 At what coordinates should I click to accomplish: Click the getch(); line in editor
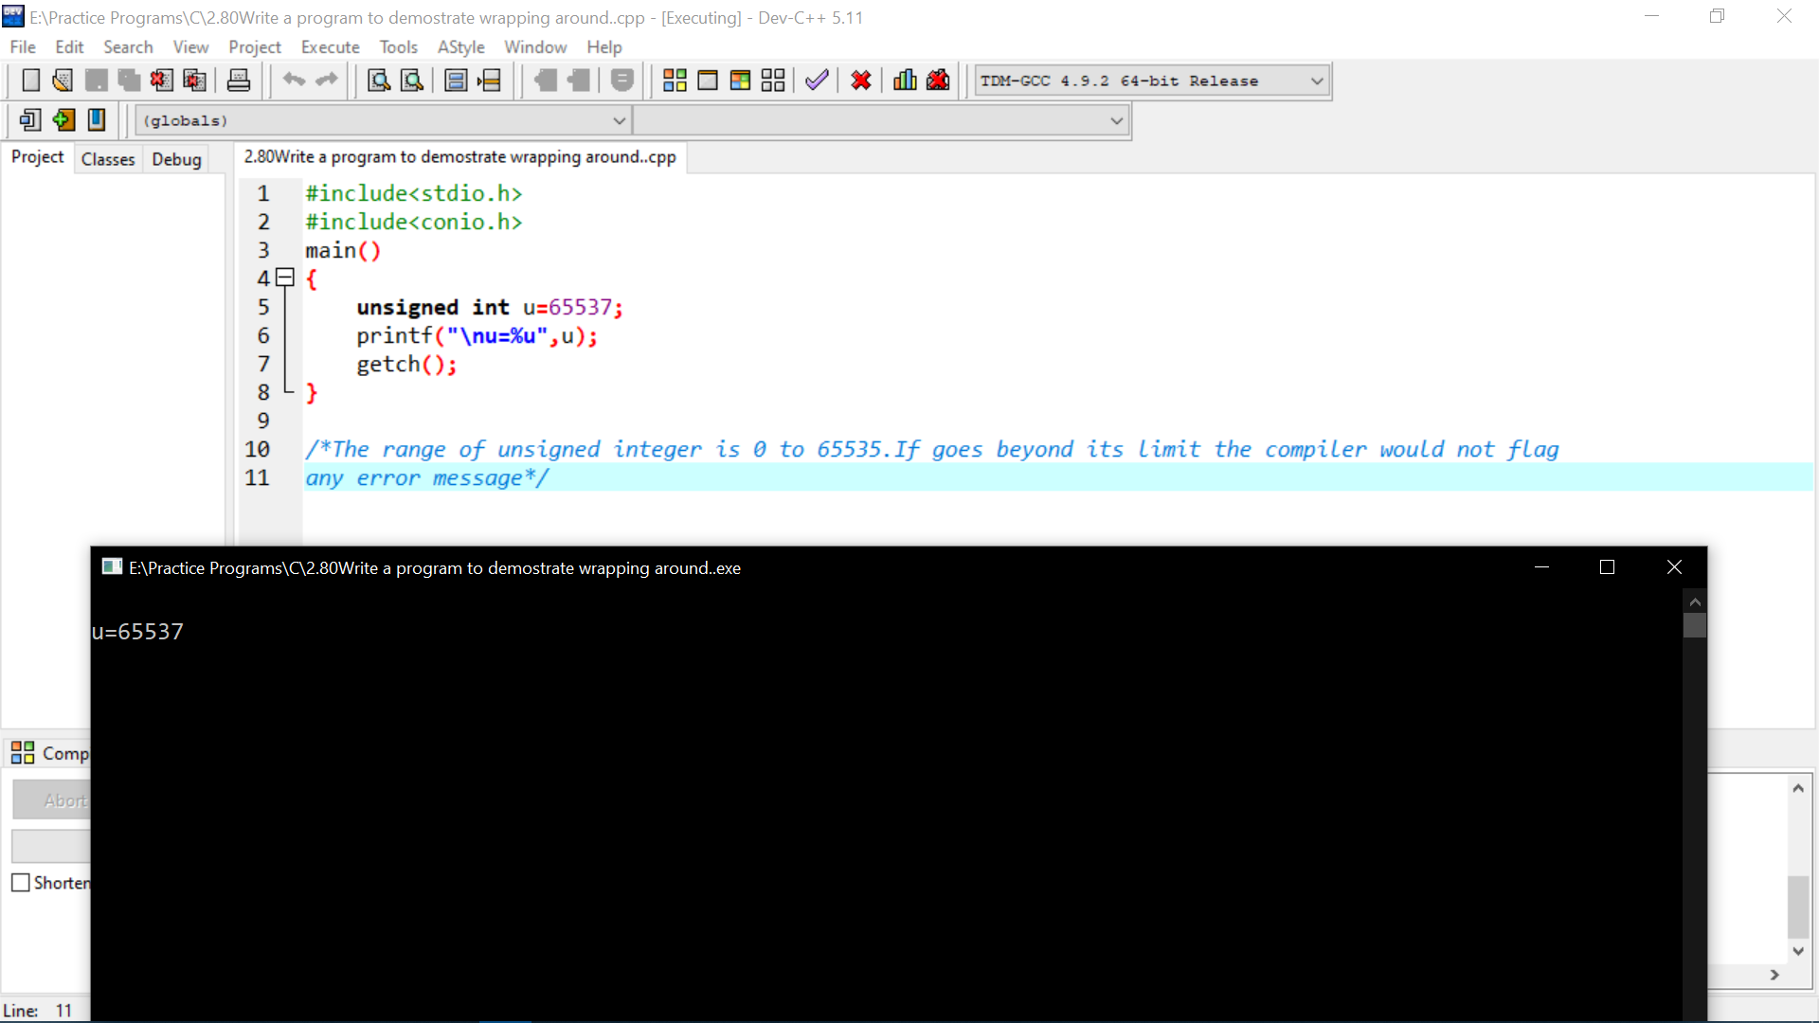click(x=406, y=365)
